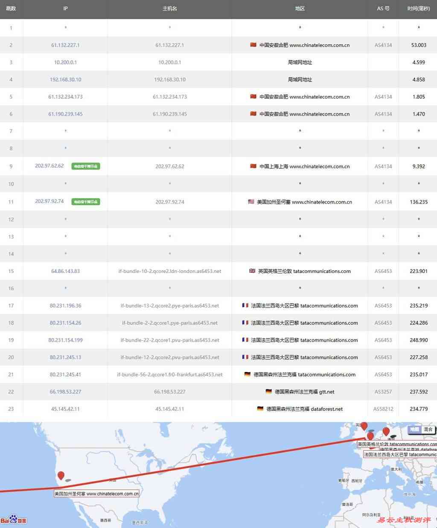Click map label 美国加州圣何塞 www.chinatelecom.com.cn
This screenshot has width=437, height=528.
(x=96, y=493)
